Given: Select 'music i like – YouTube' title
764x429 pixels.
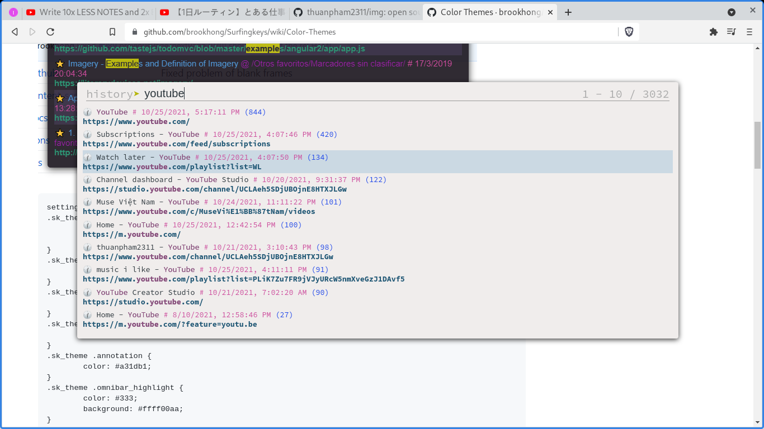Looking at the screenshot, I should (145, 270).
